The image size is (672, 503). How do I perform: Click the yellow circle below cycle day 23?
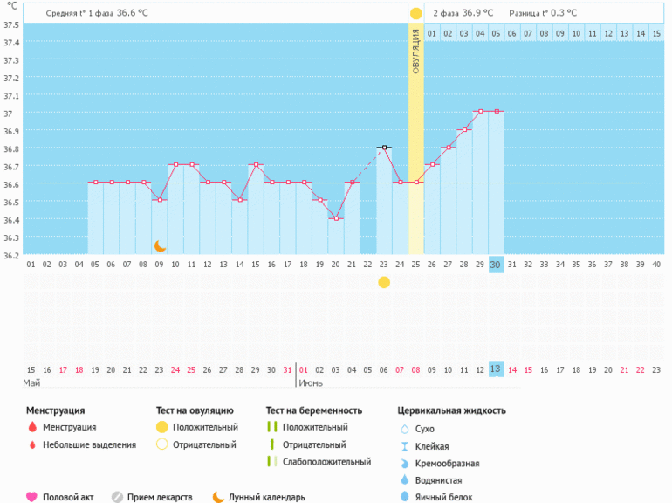pos(384,282)
